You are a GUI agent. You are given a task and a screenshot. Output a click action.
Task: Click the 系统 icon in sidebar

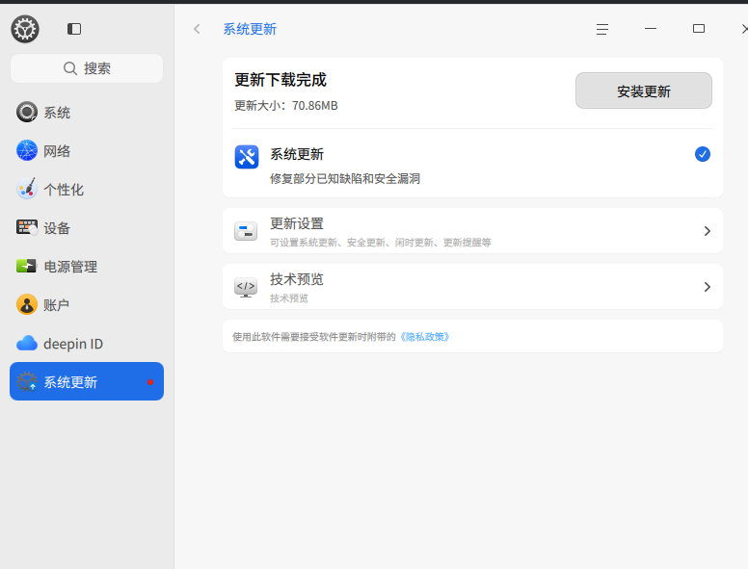point(27,112)
